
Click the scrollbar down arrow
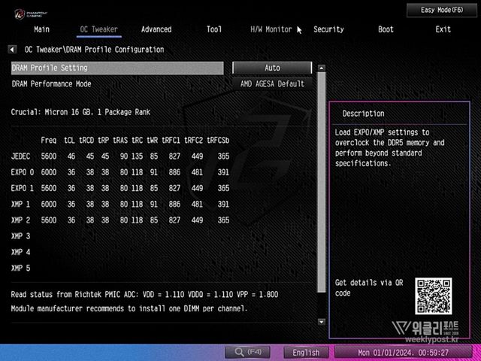(x=322, y=321)
